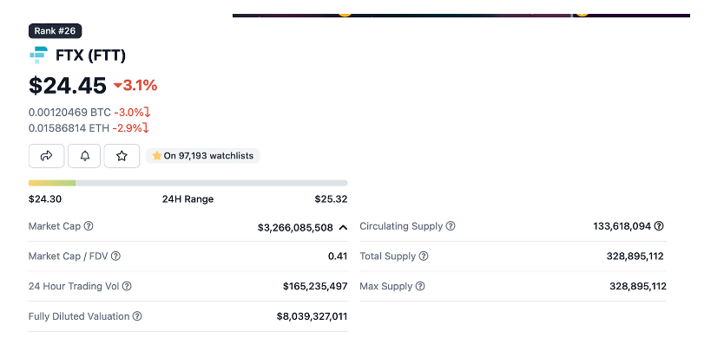Click the FTX logo icon
The image size is (724, 338).
39,55
